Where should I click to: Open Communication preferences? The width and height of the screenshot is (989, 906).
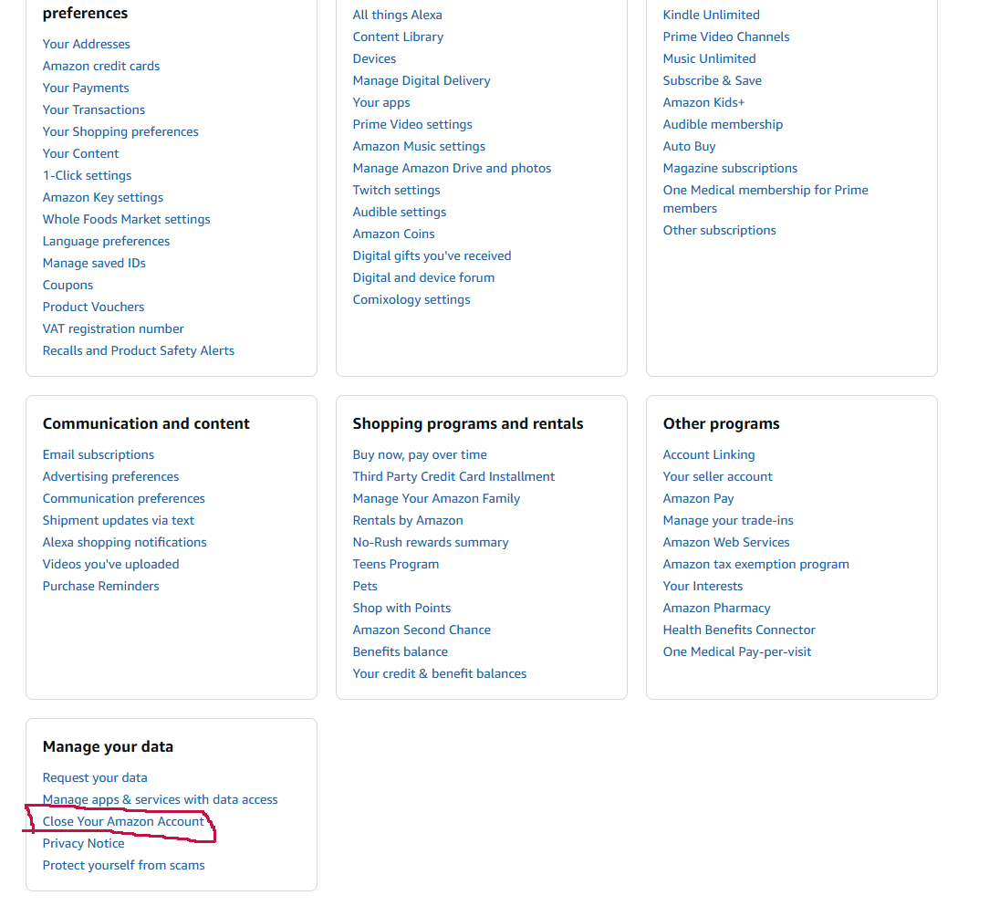pyautogui.click(x=124, y=498)
